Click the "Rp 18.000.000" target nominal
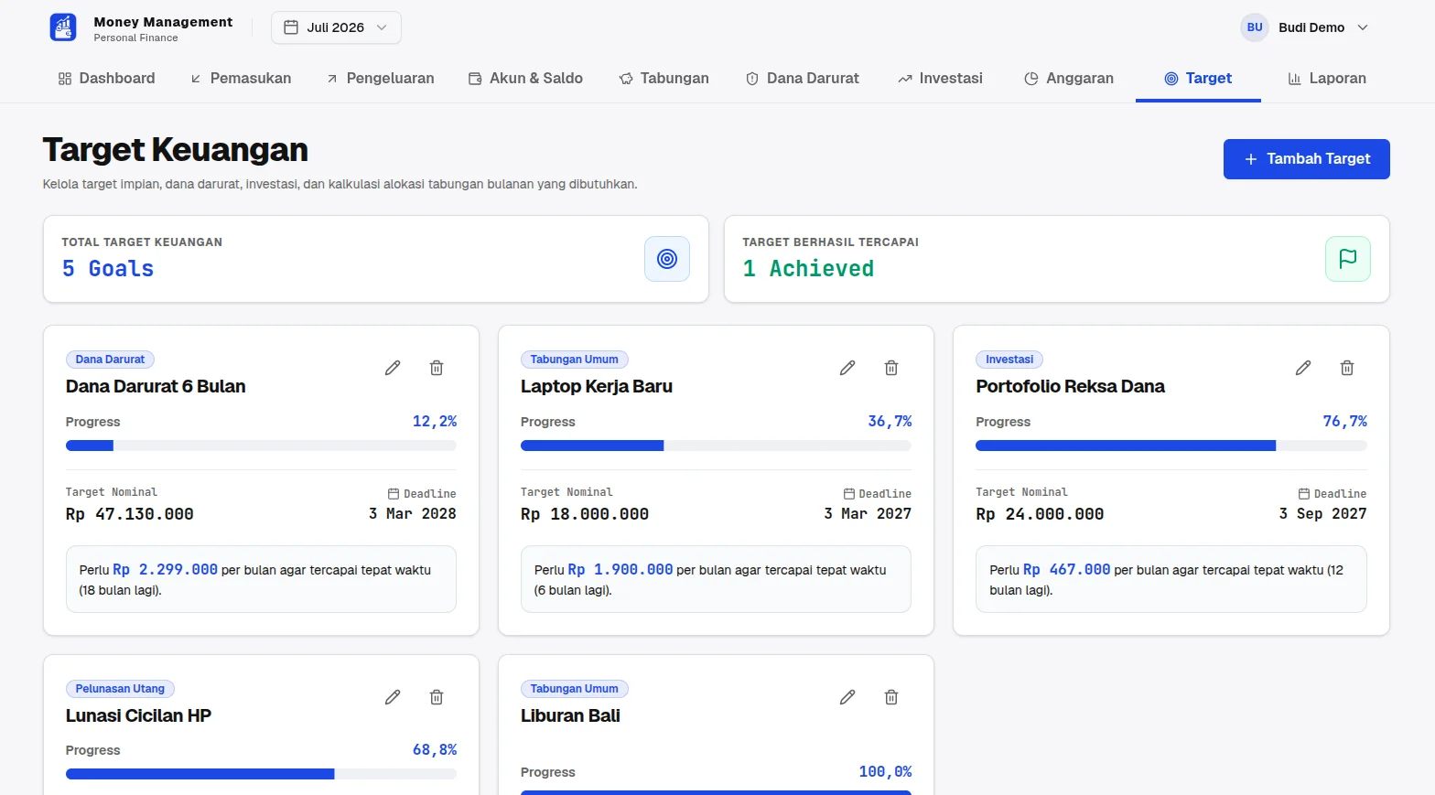Image resolution: width=1435 pixels, height=795 pixels. [585, 514]
